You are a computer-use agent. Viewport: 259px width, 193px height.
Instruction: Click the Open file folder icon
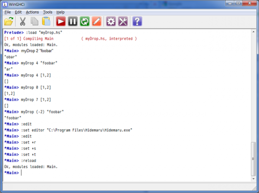[x=9, y=21]
